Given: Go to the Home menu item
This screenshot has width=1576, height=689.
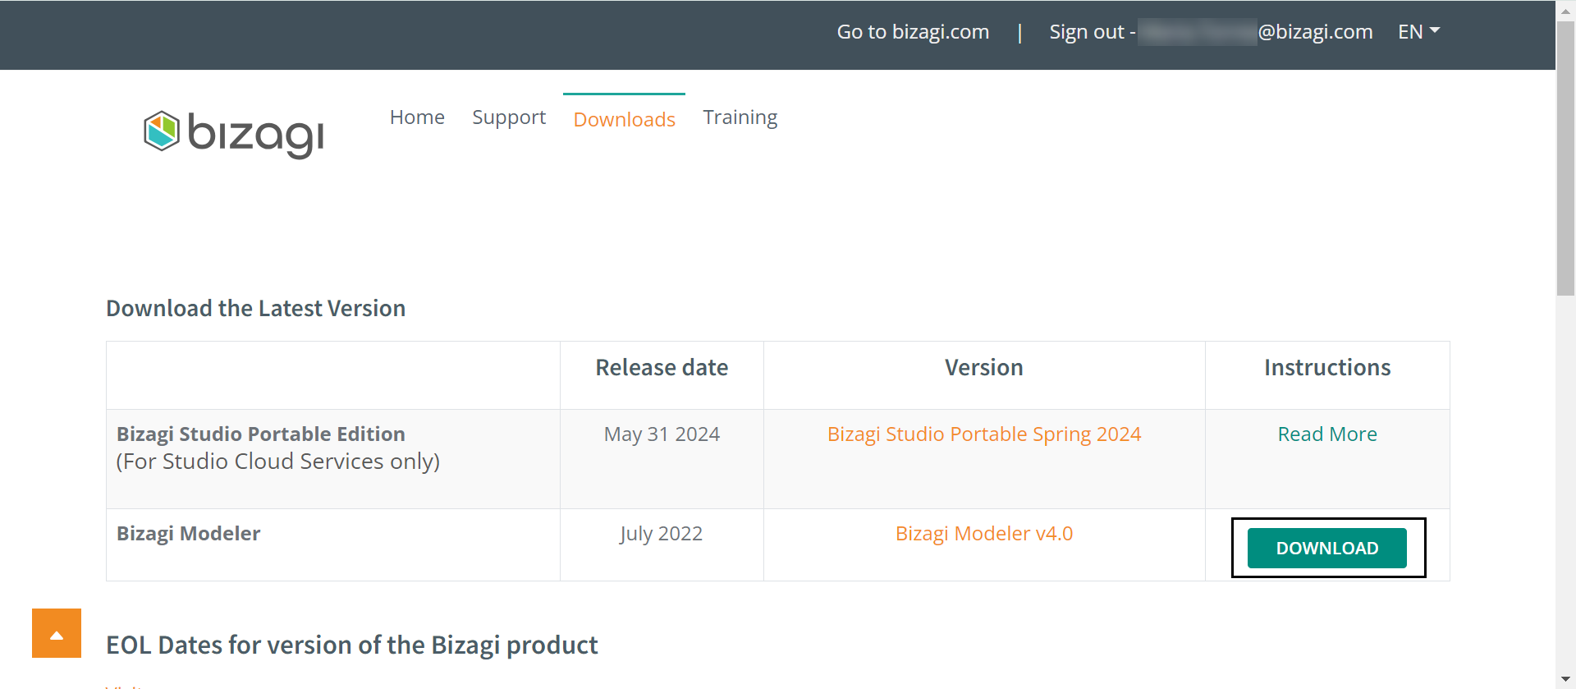Looking at the screenshot, I should pyautogui.click(x=417, y=117).
